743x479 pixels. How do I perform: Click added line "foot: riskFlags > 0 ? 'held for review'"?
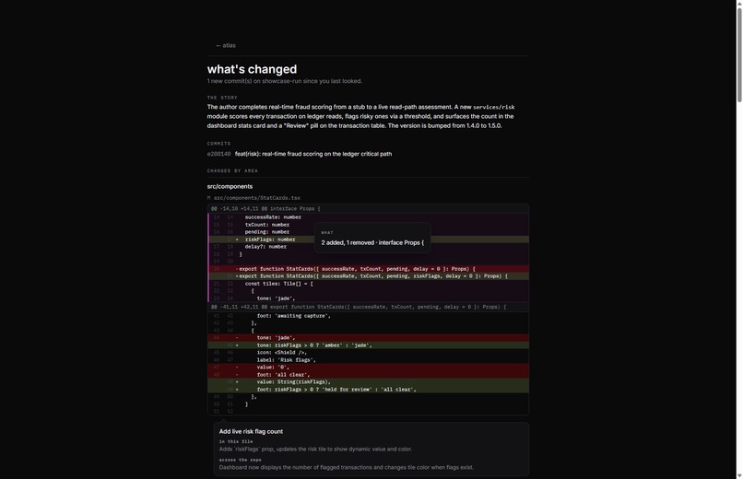pos(368,390)
